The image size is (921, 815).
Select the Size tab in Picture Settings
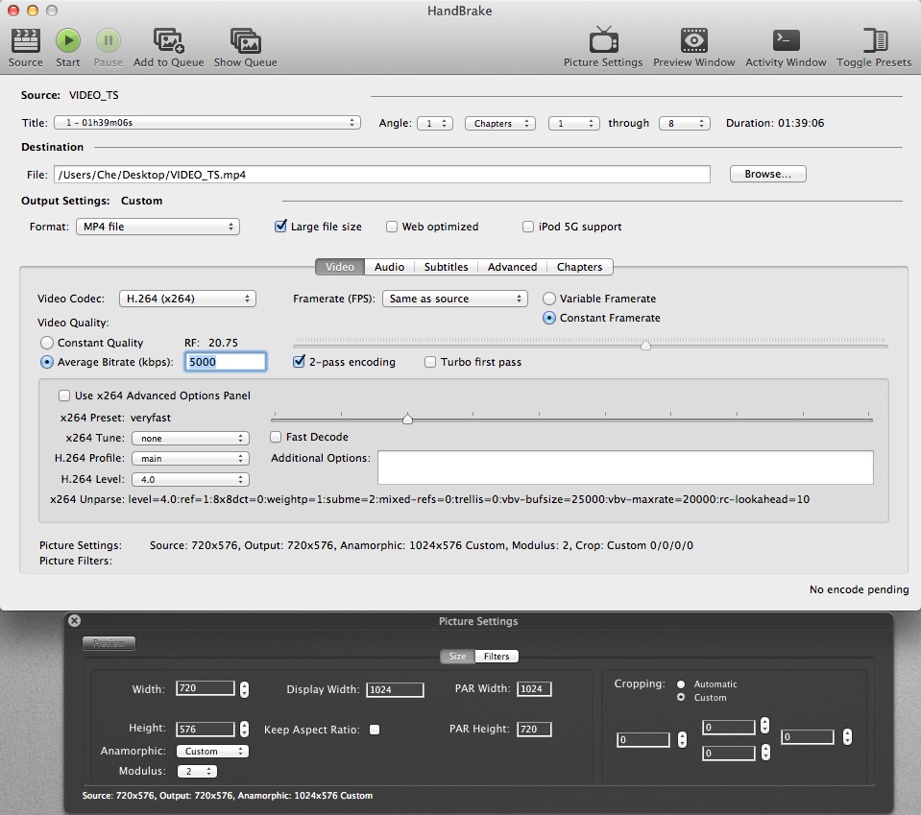pos(457,656)
